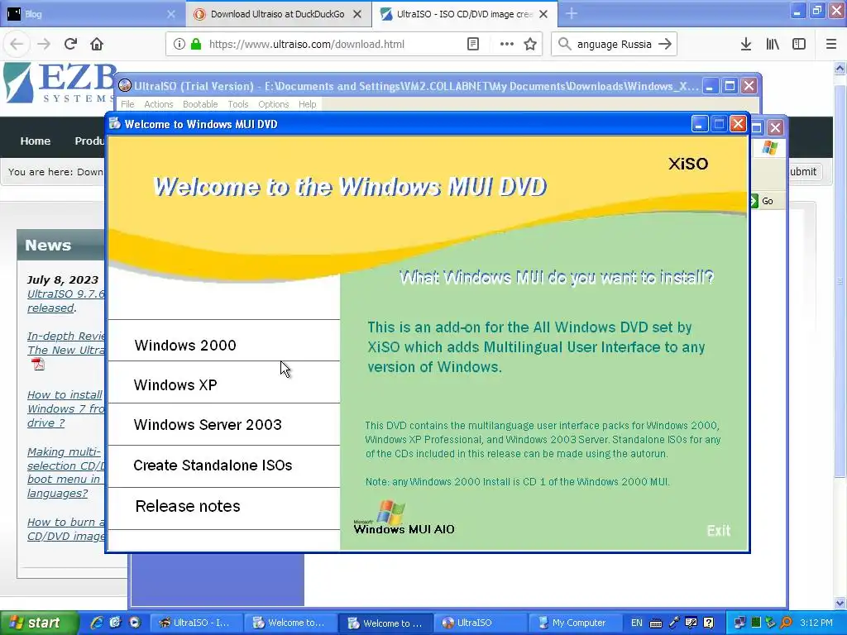The image size is (847, 635).
Task: Switch to the first Welcome to... taskbar button
Action: pyautogui.click(x=290, y=623)
